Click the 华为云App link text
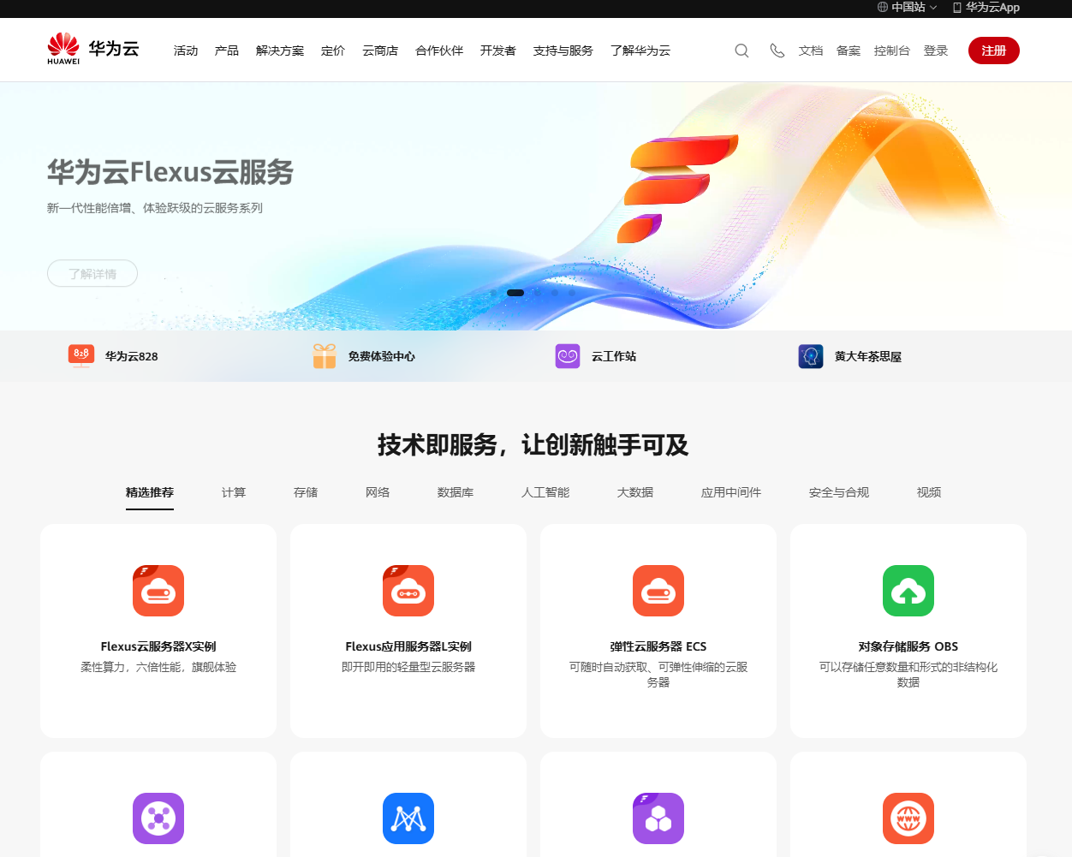The image size is (1072, 857). 992,7
